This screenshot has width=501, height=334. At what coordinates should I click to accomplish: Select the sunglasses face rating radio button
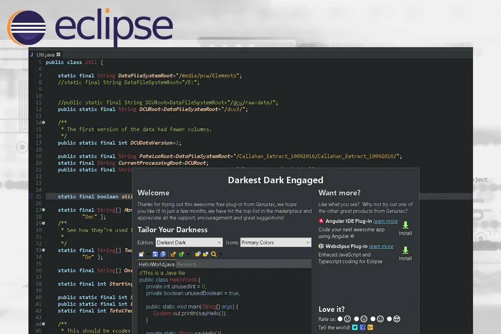click(x=389, y=319)
